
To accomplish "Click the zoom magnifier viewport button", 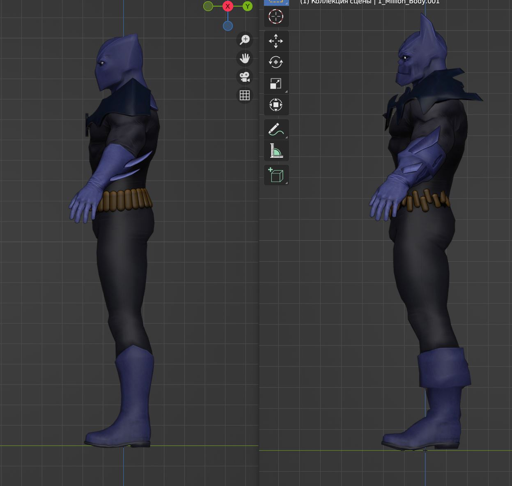I will pos(245,40).
